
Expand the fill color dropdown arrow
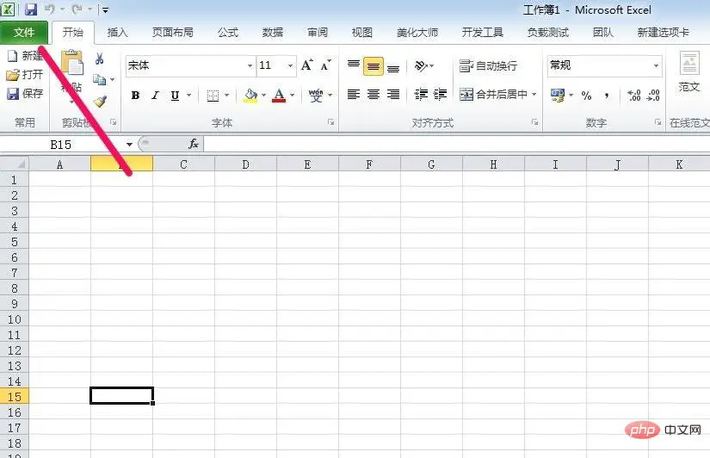[x=264, y=96]
